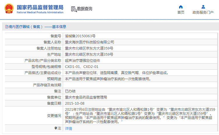Click the 产品存储及有效期 label

click(47, 85)
